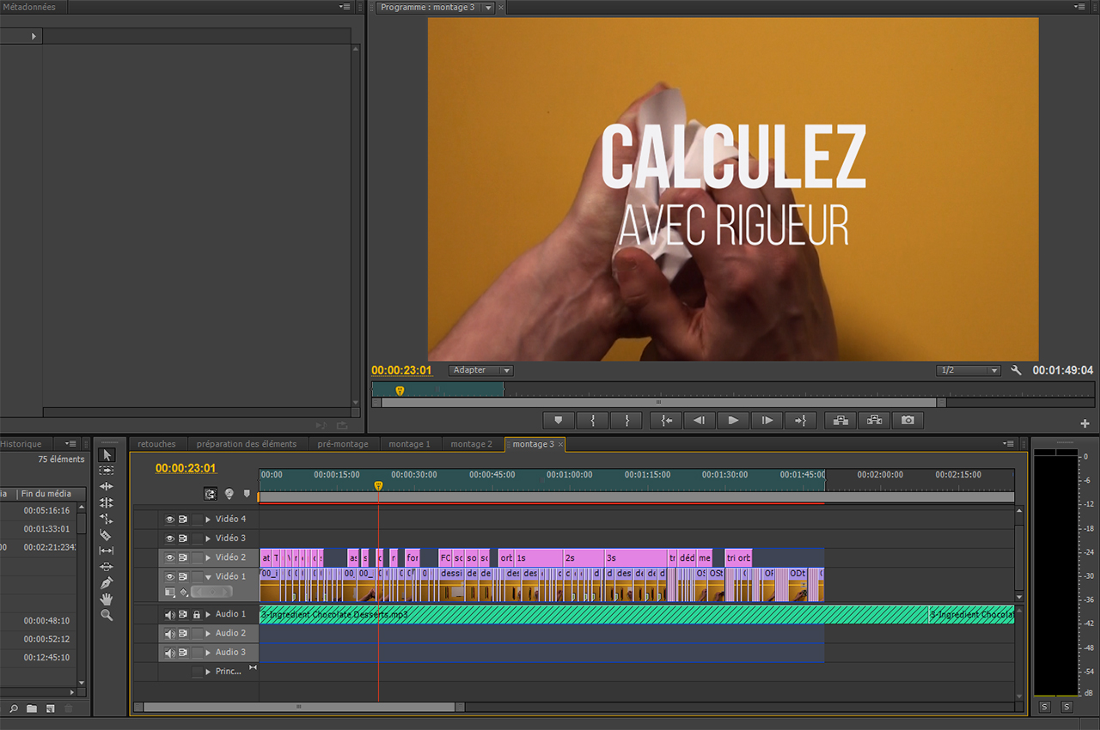Open the 1/2 playback resolution dropdown
Image resolution: width=1100 pixels, height=730 pixels.
[x=969, y=370]
